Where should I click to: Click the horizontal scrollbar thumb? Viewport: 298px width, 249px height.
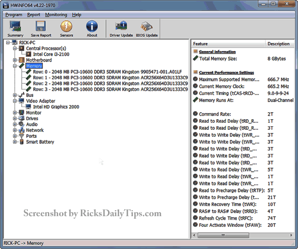[x=223, y=235]
